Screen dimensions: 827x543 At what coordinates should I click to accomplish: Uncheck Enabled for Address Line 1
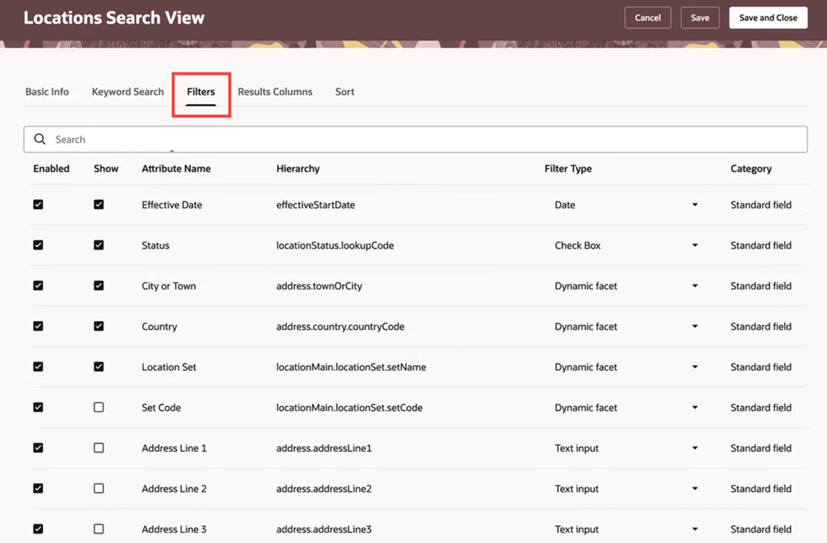click(x=38, y=448)
